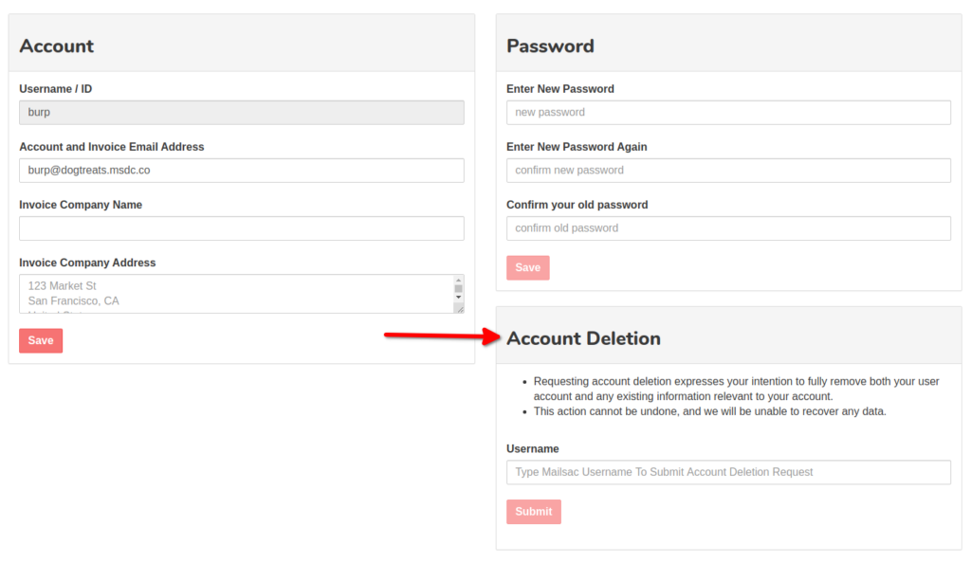
Task: Click the address box scrollbar up arrow
Action: pos(458,281)
